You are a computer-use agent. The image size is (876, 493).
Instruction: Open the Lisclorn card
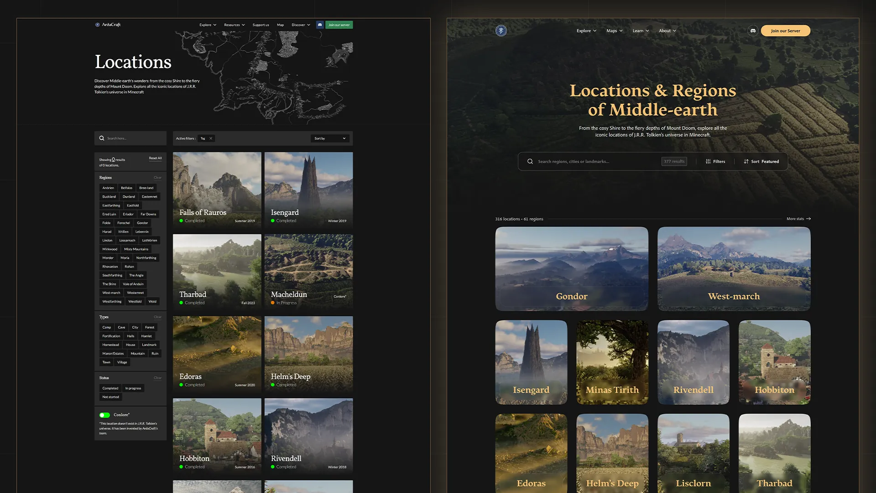point(693,453)
